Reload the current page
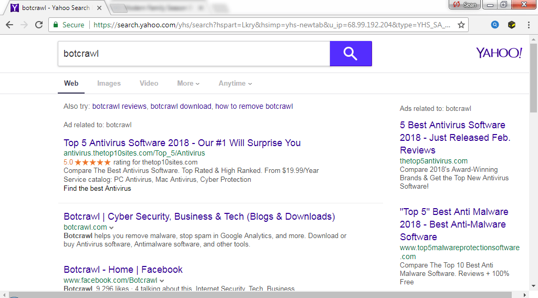Viewport: 538px width, 298px height. tap(39, 25)
